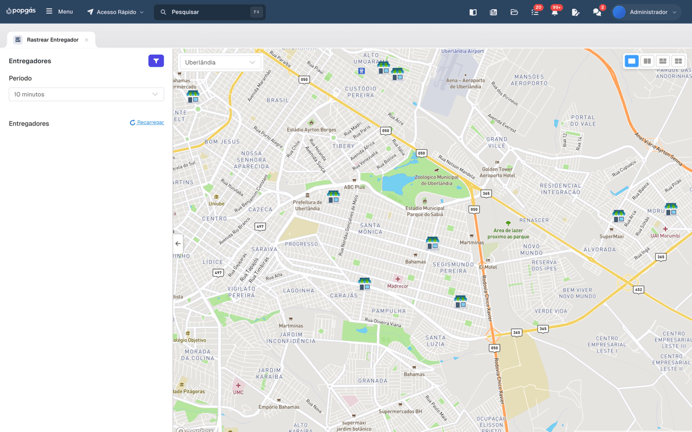
Task: Click Empório Bahamas label
Action: [x=279, y=407]
